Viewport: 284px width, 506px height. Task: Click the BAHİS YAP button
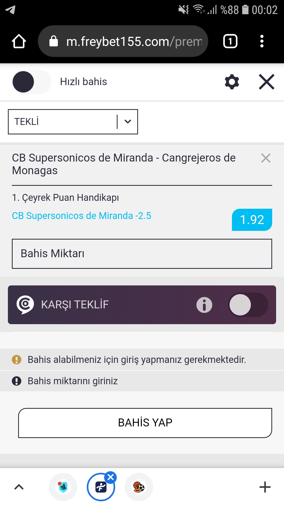coord(145,423)
